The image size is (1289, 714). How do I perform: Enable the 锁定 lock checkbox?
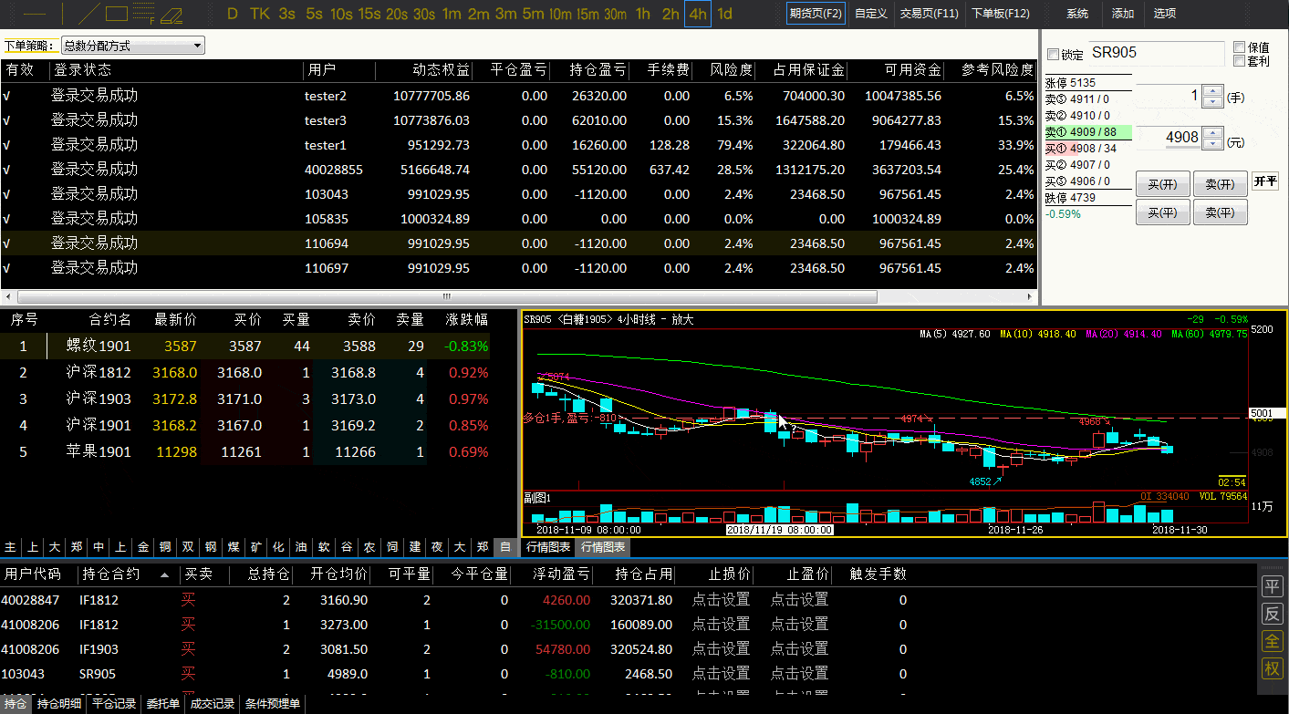pyautogui.click(x=1054, y=55)
